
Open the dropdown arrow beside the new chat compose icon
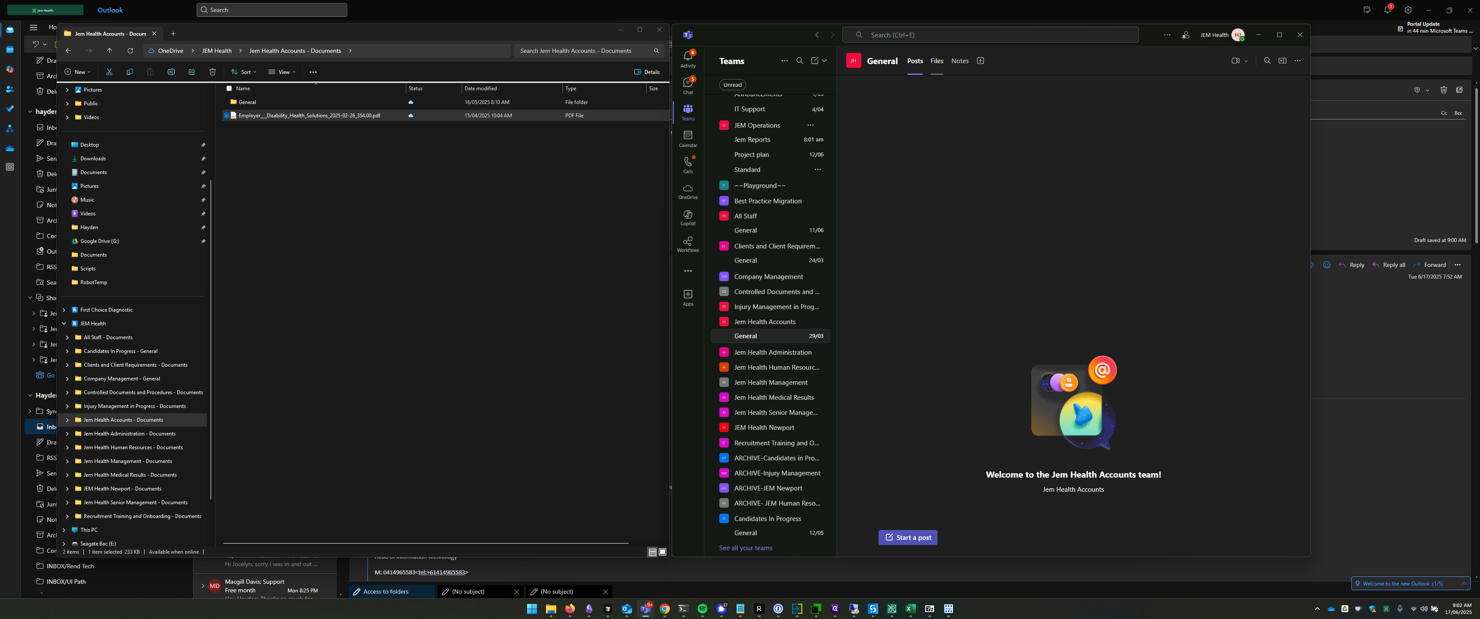pos(824,60)
